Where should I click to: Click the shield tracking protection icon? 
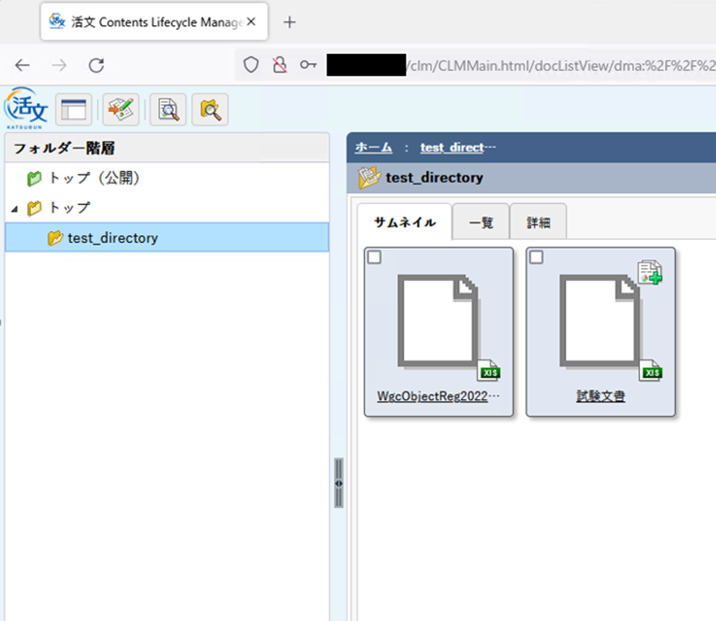pyautogui.click(x=251, y=65)
